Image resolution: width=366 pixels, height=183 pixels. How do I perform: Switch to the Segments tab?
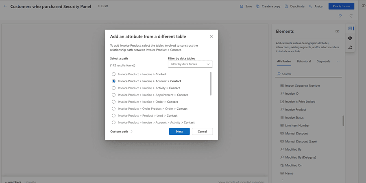pyautogui.click(x=323, y=61)
